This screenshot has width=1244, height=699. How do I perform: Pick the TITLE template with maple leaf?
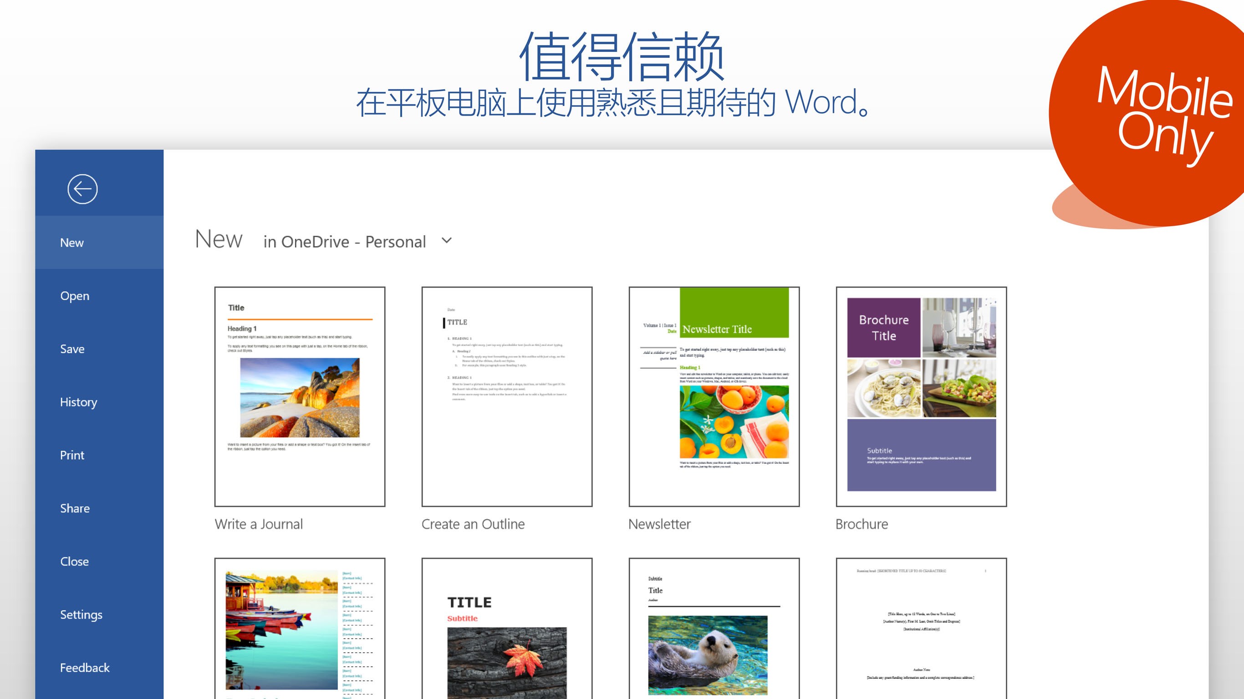click(507, 628)
